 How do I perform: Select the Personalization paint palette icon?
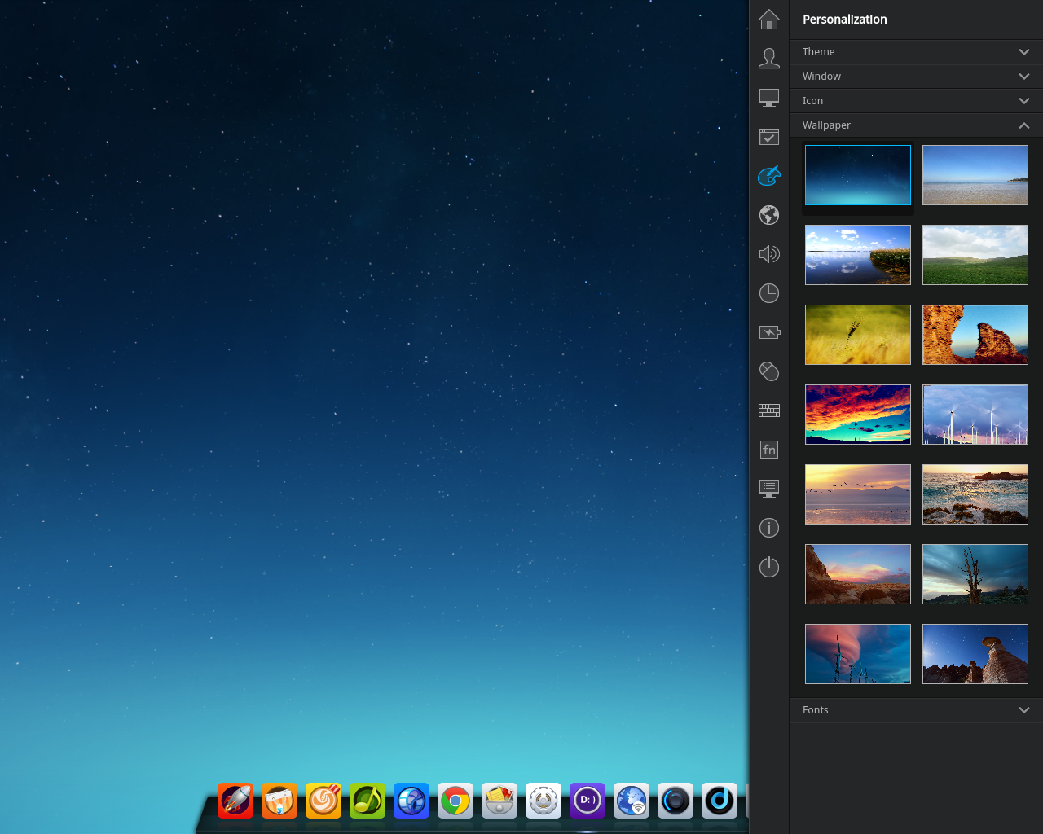(769, 175)
